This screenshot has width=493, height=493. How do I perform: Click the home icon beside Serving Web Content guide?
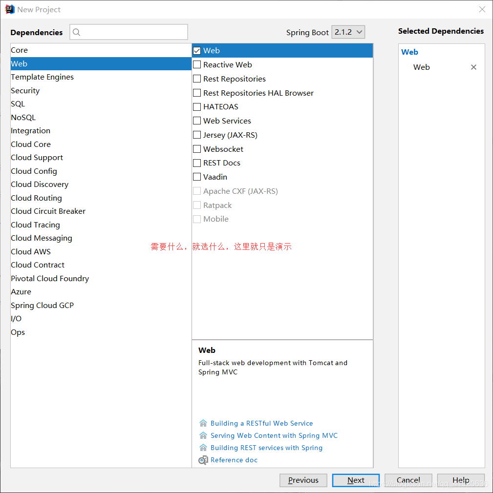(x=203, y=435)
